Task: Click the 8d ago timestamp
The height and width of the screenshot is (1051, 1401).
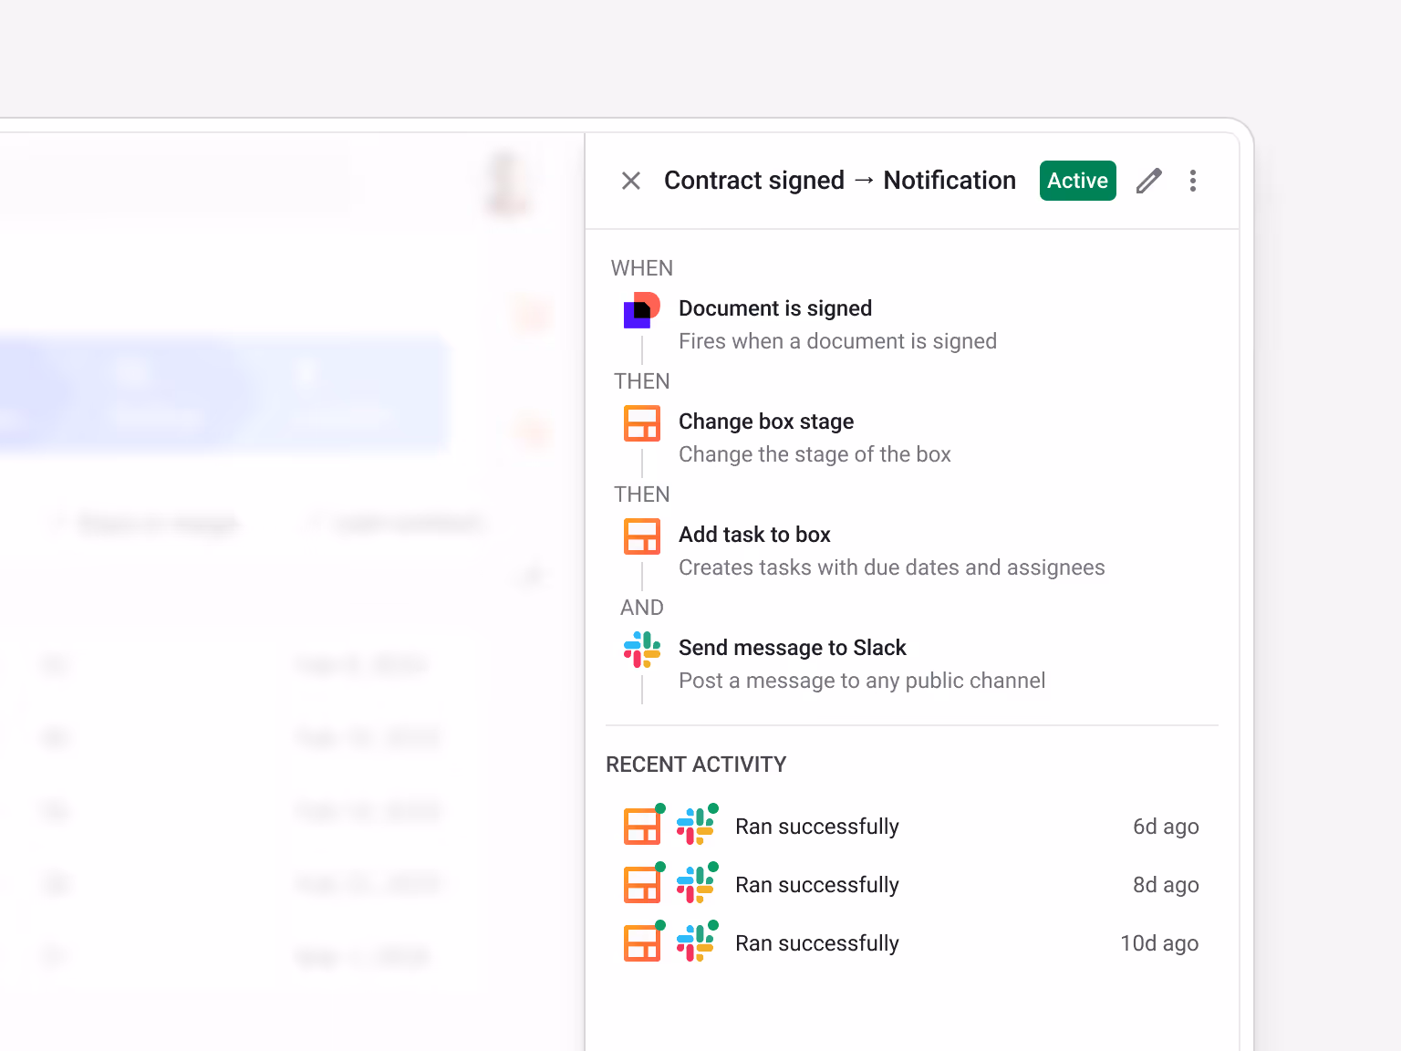Action: [x=1166, y=885]
